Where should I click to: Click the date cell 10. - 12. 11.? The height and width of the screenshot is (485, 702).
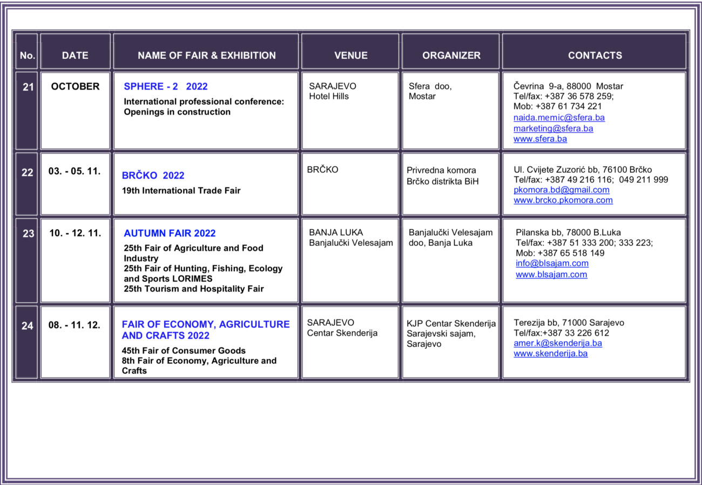75,234
